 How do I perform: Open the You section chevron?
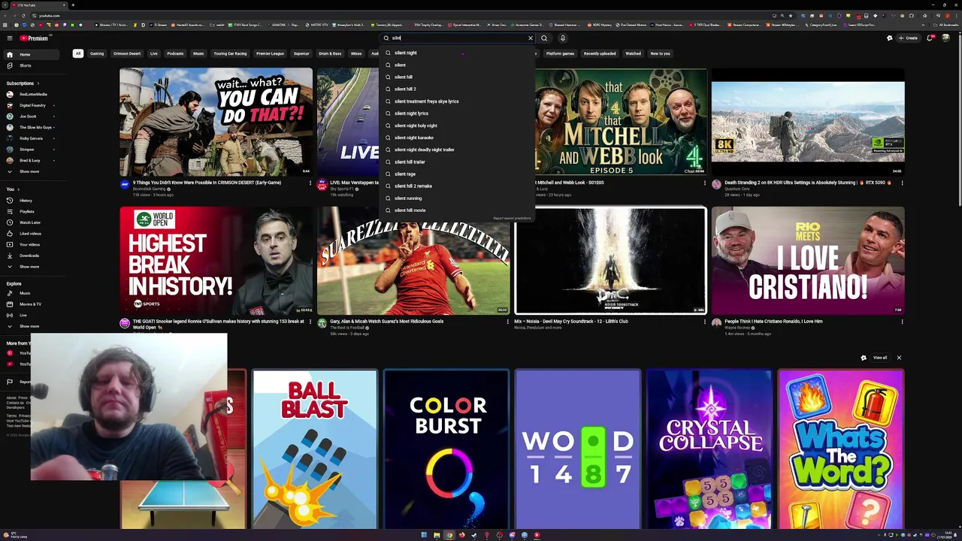[x=17, y=189]
